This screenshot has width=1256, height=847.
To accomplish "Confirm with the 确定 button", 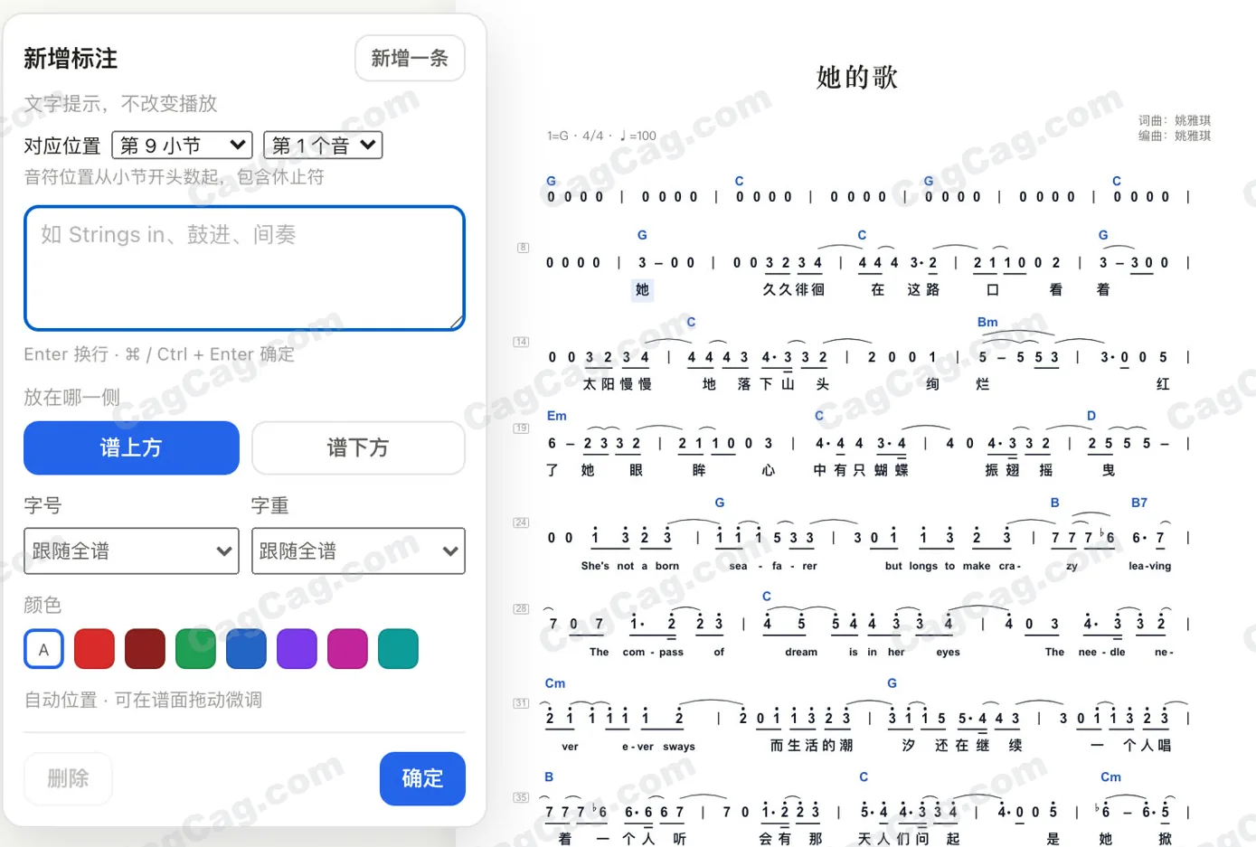I will tap(422, 778).
